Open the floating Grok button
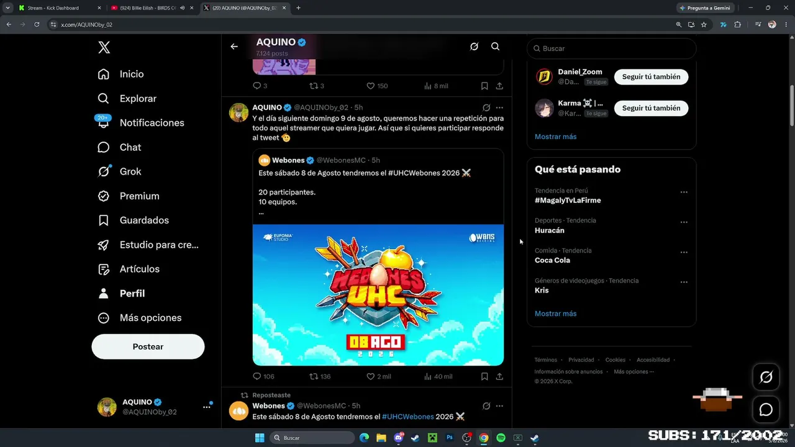Image resolution: width=795 pixels, height=447 pixels. (x=766, y=377)
